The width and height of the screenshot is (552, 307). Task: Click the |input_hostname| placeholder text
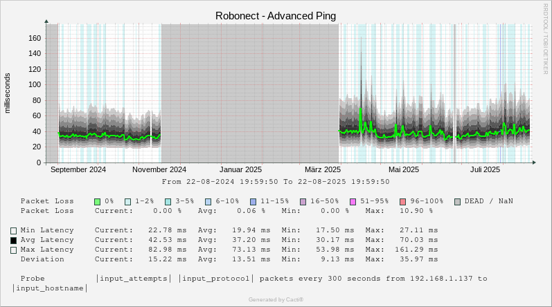[50, 288]
